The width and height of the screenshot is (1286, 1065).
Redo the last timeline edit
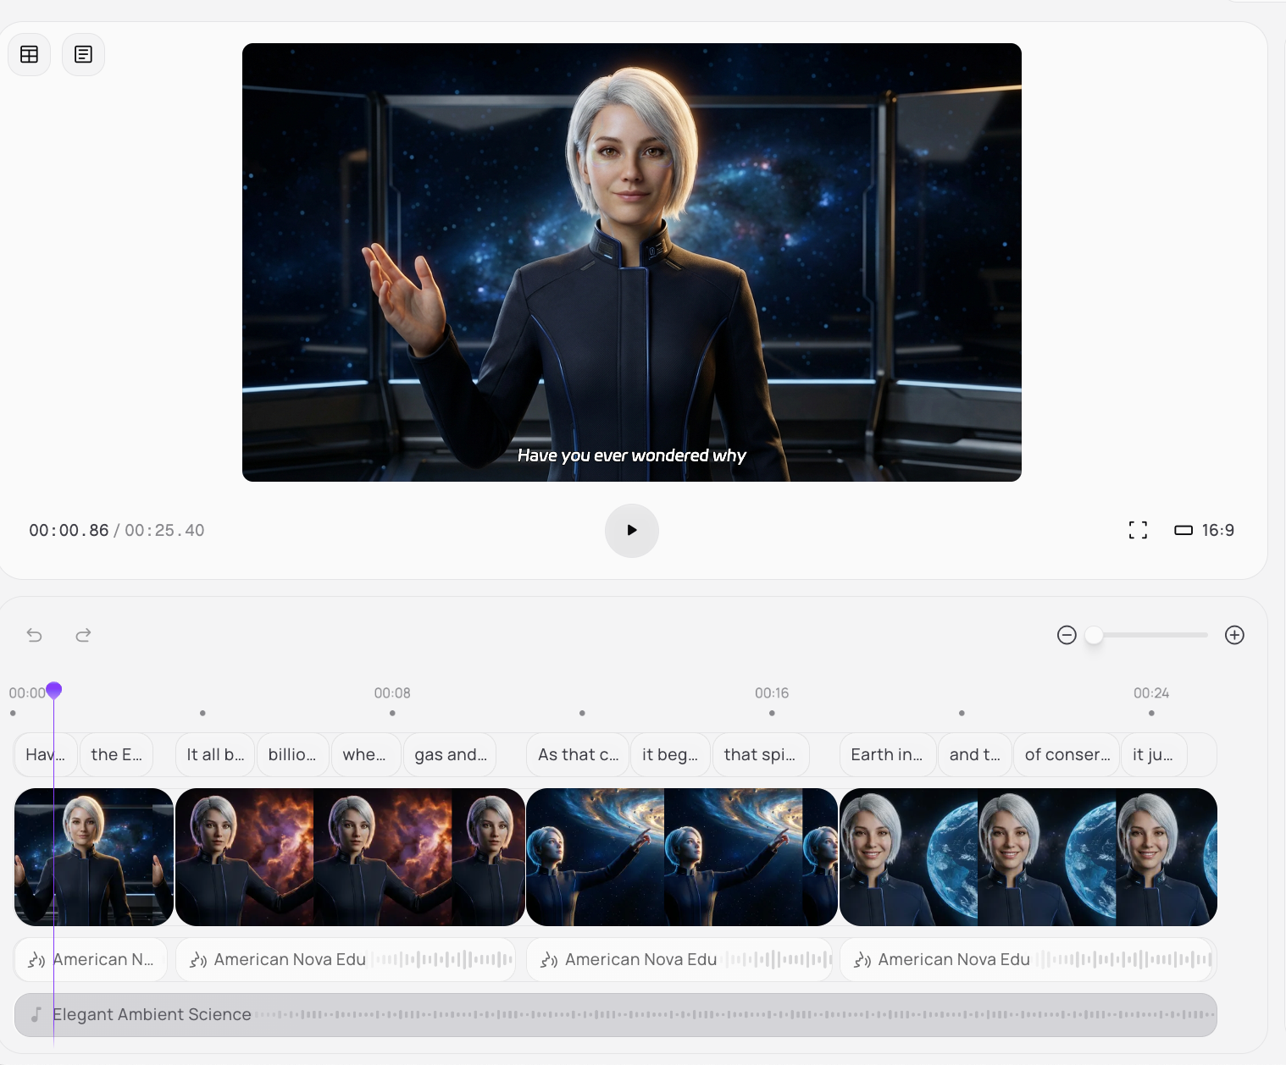83,635
